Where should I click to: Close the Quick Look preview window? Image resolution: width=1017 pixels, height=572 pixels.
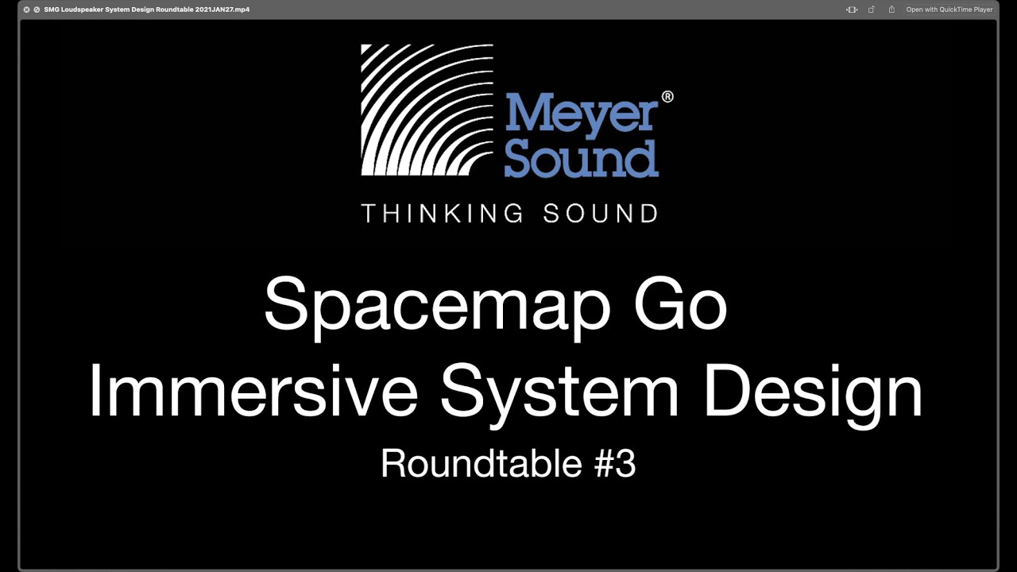point(27,10)
